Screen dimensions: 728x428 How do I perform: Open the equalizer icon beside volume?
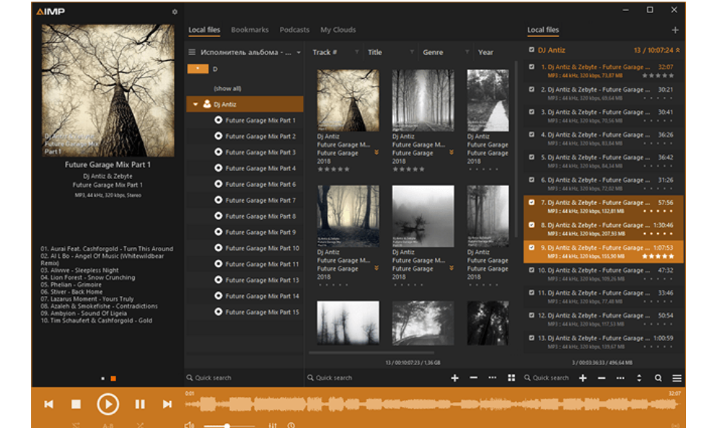273,425
